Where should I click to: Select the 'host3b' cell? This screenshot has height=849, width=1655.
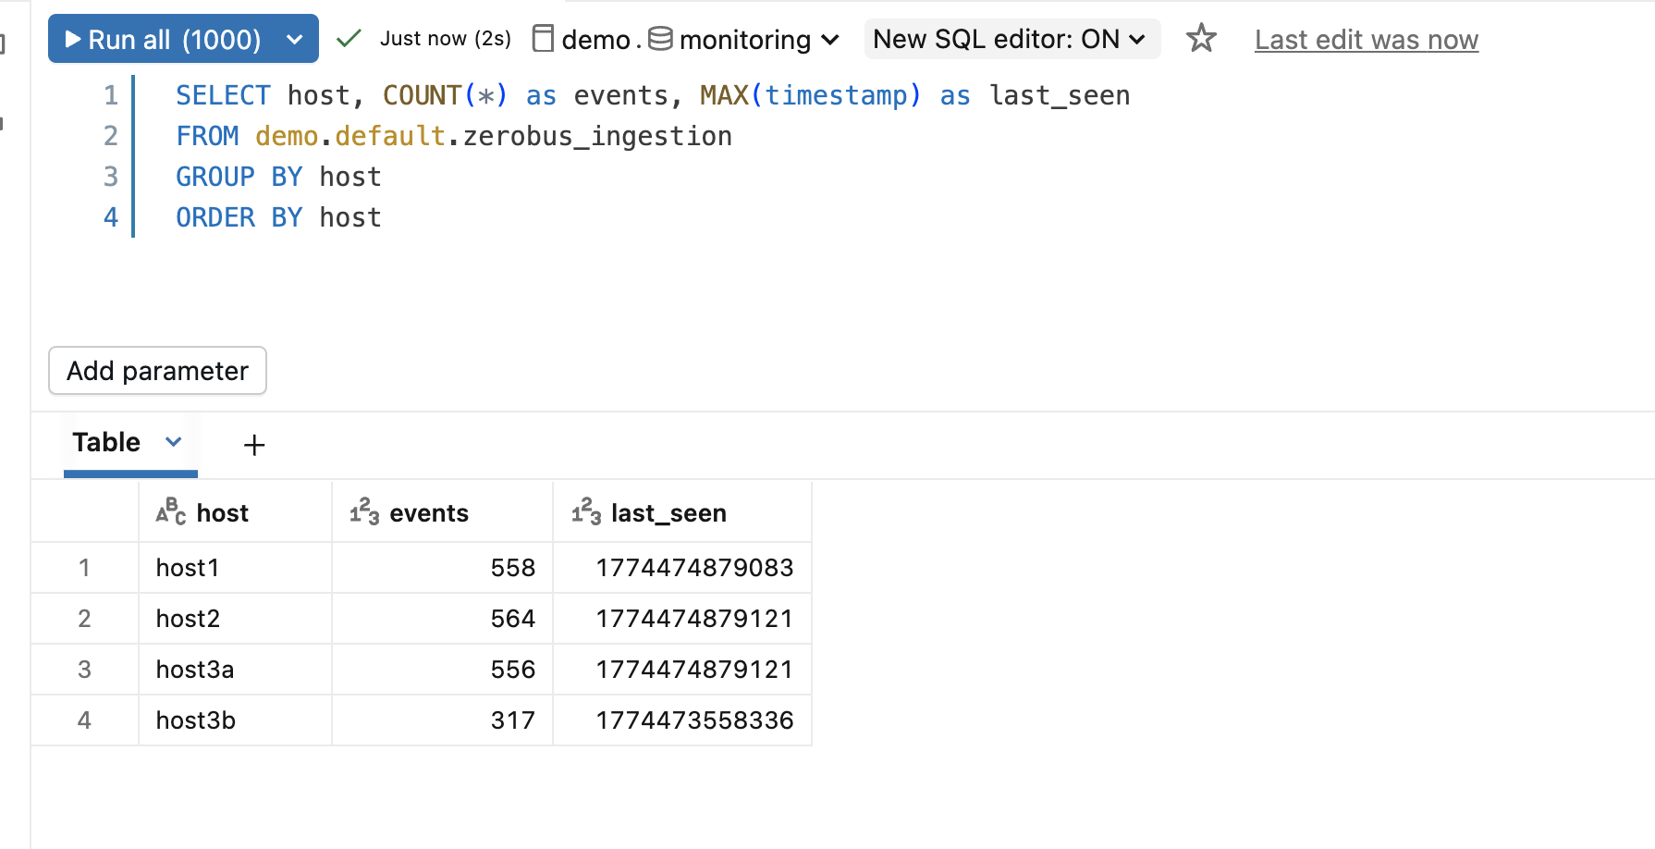pos(235,720)
